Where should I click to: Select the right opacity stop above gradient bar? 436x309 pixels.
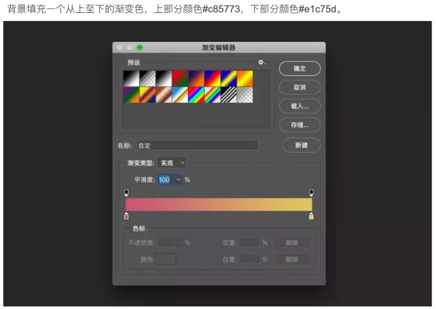click(x=311, y=193)
